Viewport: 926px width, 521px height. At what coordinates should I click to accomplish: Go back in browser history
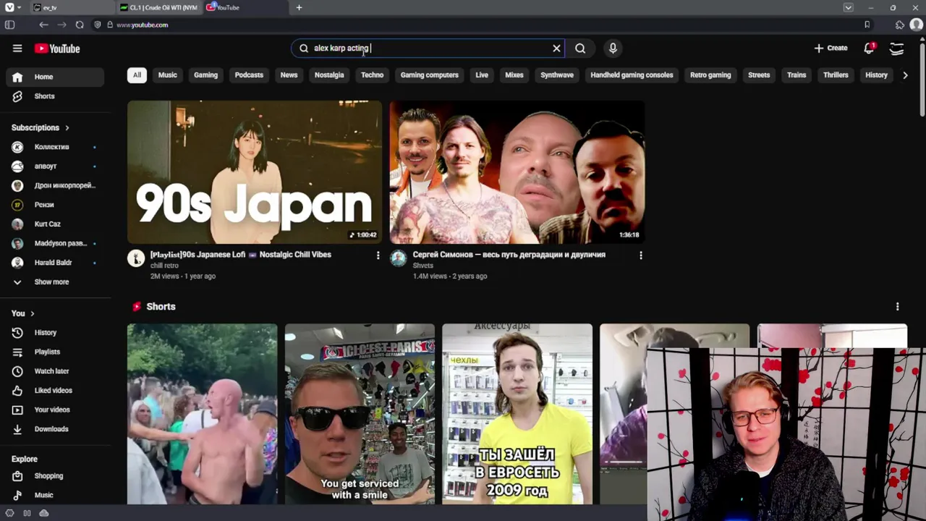pos(44,25)
